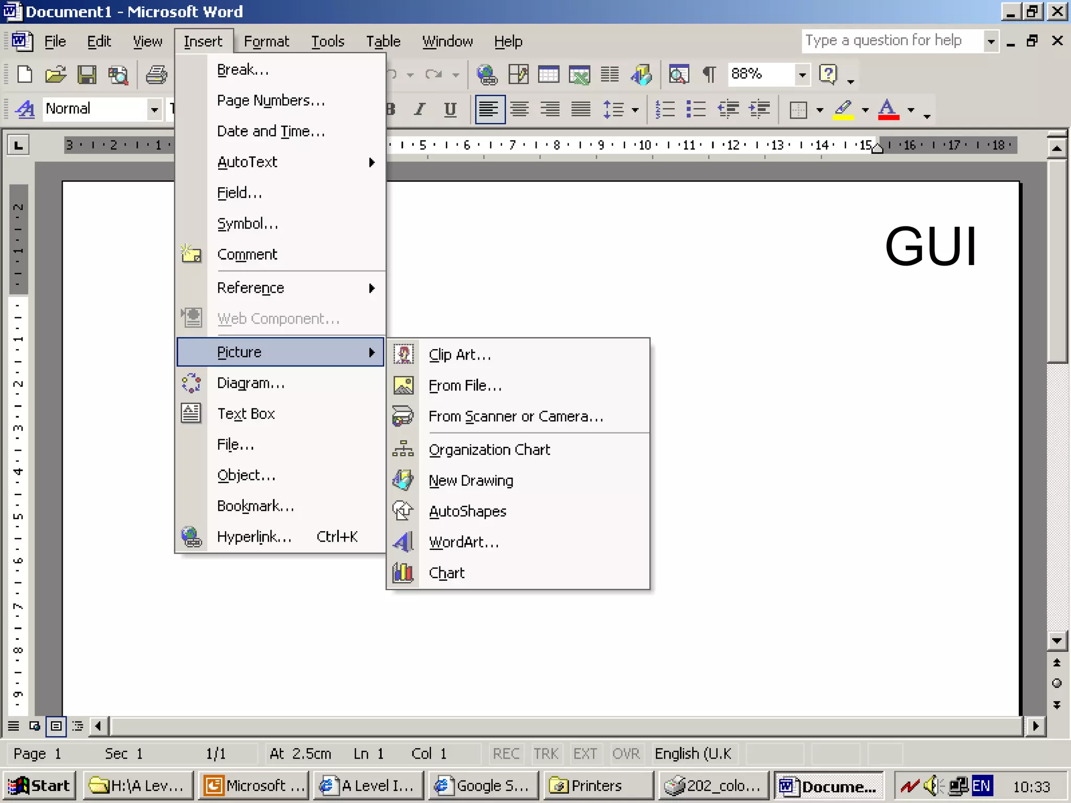
Task: Toggle Align Left alignment
Action: (490, 109)
